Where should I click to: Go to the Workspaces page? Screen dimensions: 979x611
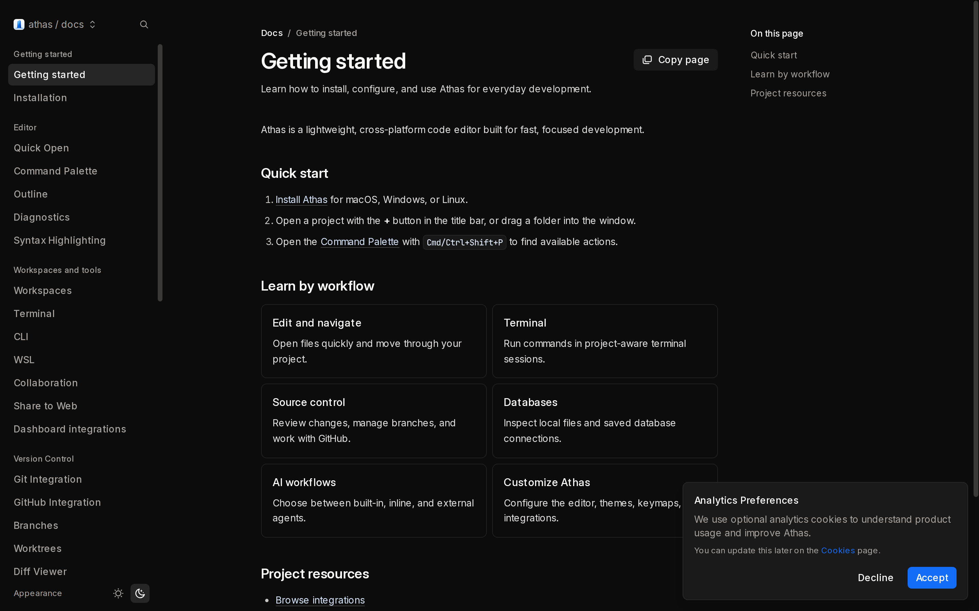81,291
